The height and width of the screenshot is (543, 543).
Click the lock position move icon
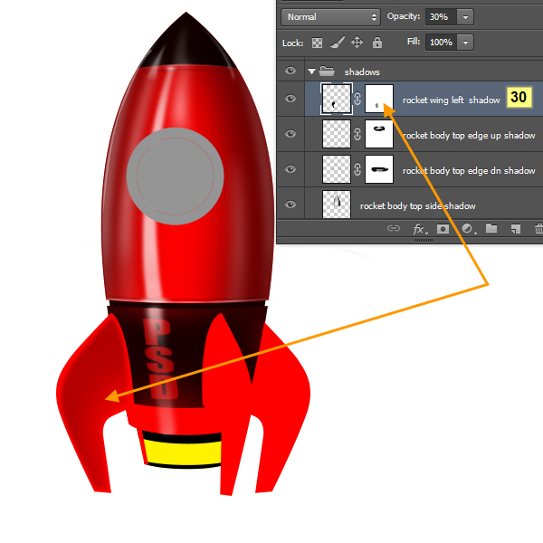(x=357, y=43)
